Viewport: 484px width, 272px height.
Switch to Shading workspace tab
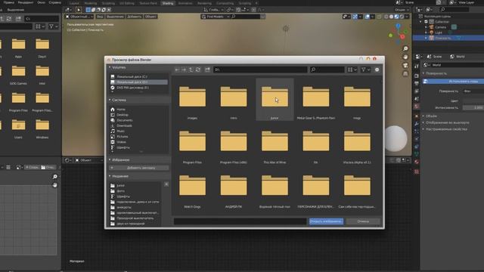coord(168,3)
